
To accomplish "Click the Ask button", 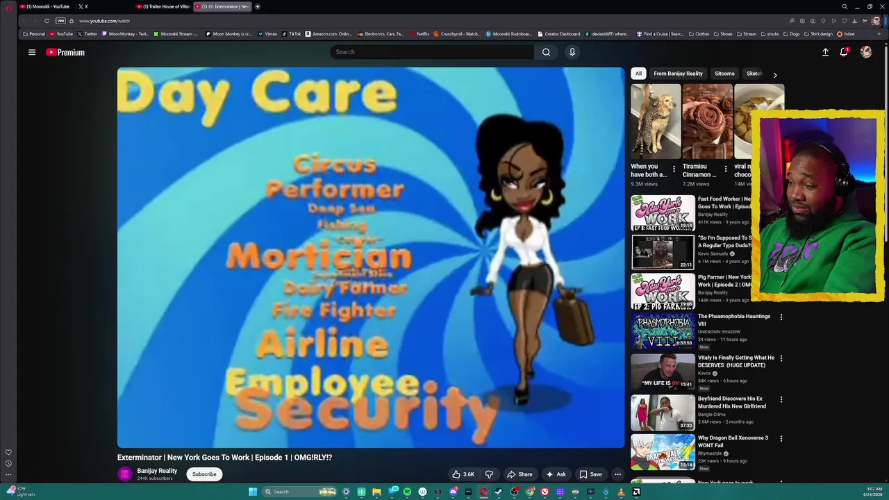I will pos(556,474).
